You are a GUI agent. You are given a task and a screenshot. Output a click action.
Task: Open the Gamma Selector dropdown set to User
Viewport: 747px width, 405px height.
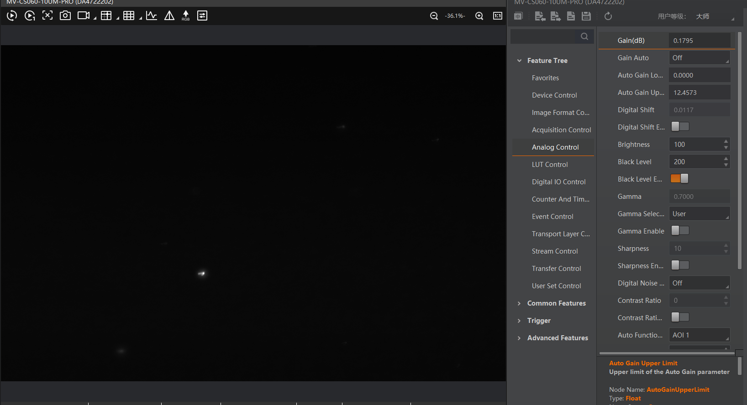coord(700,214)
